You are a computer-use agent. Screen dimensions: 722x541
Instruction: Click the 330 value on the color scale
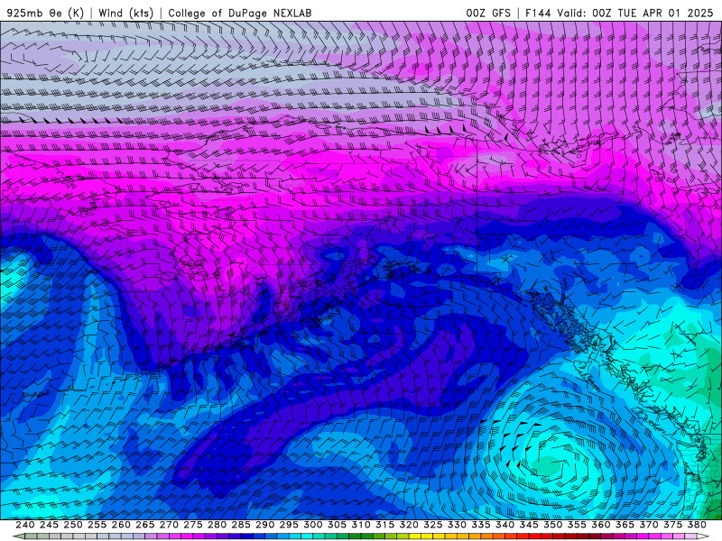click(x=457, y=525)
